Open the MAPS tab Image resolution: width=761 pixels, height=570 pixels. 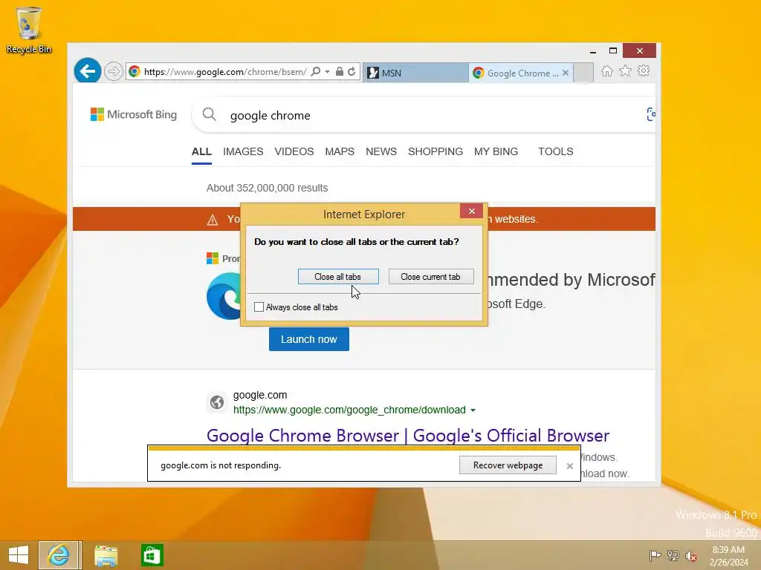coord(340,151)
